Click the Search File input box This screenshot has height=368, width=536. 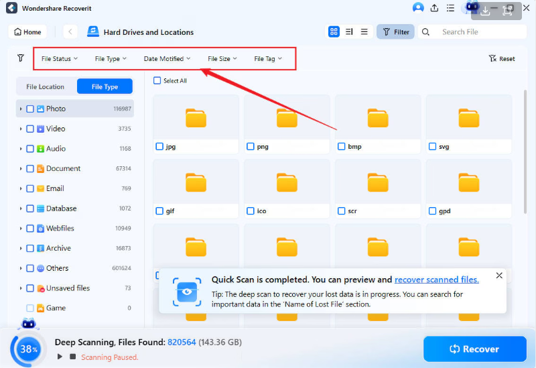469,32
